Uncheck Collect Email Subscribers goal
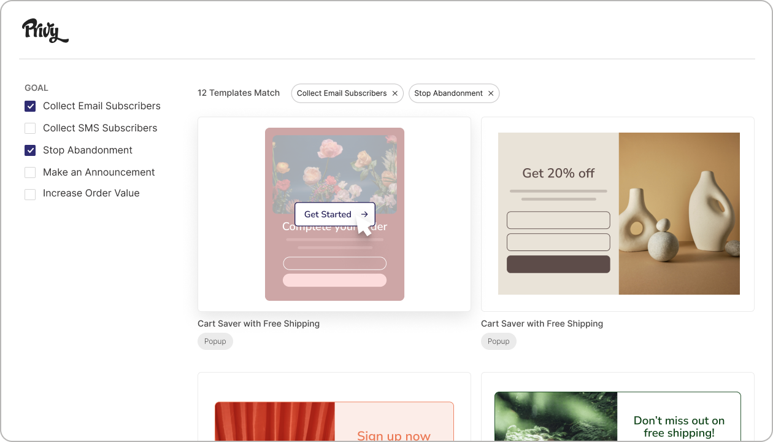773x442 pixels. [x=30, y=106]
